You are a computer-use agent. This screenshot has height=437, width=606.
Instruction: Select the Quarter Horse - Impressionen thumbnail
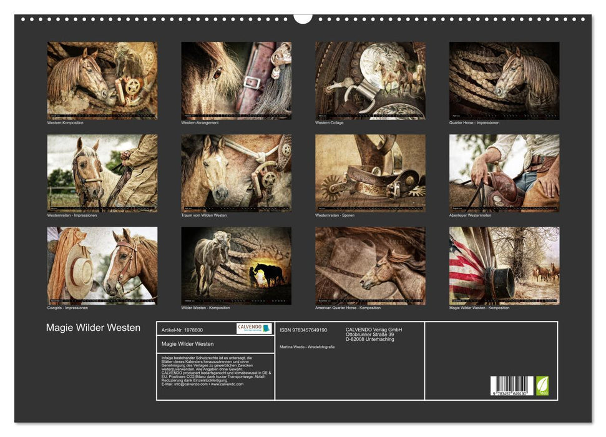[504, 81]
